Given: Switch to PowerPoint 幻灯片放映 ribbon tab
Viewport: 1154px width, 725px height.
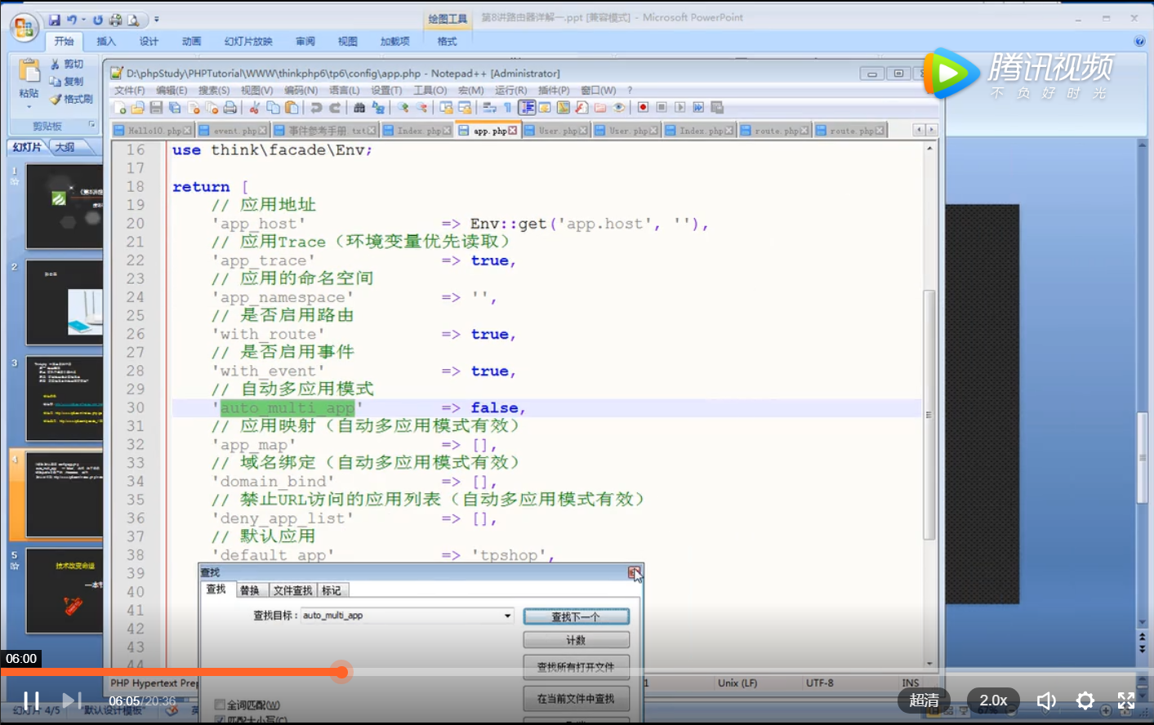Looking at the screenshot, I should point(248,41).
